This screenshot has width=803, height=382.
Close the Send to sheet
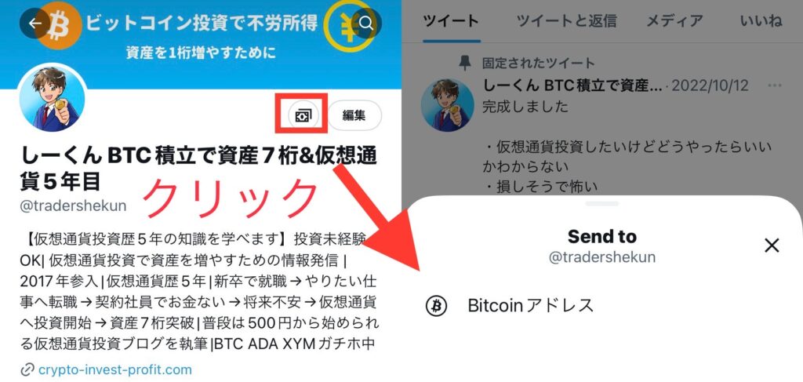[772, 246]
